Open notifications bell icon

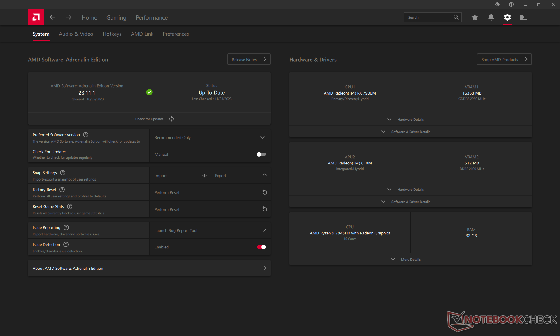[x=491, y=17]
